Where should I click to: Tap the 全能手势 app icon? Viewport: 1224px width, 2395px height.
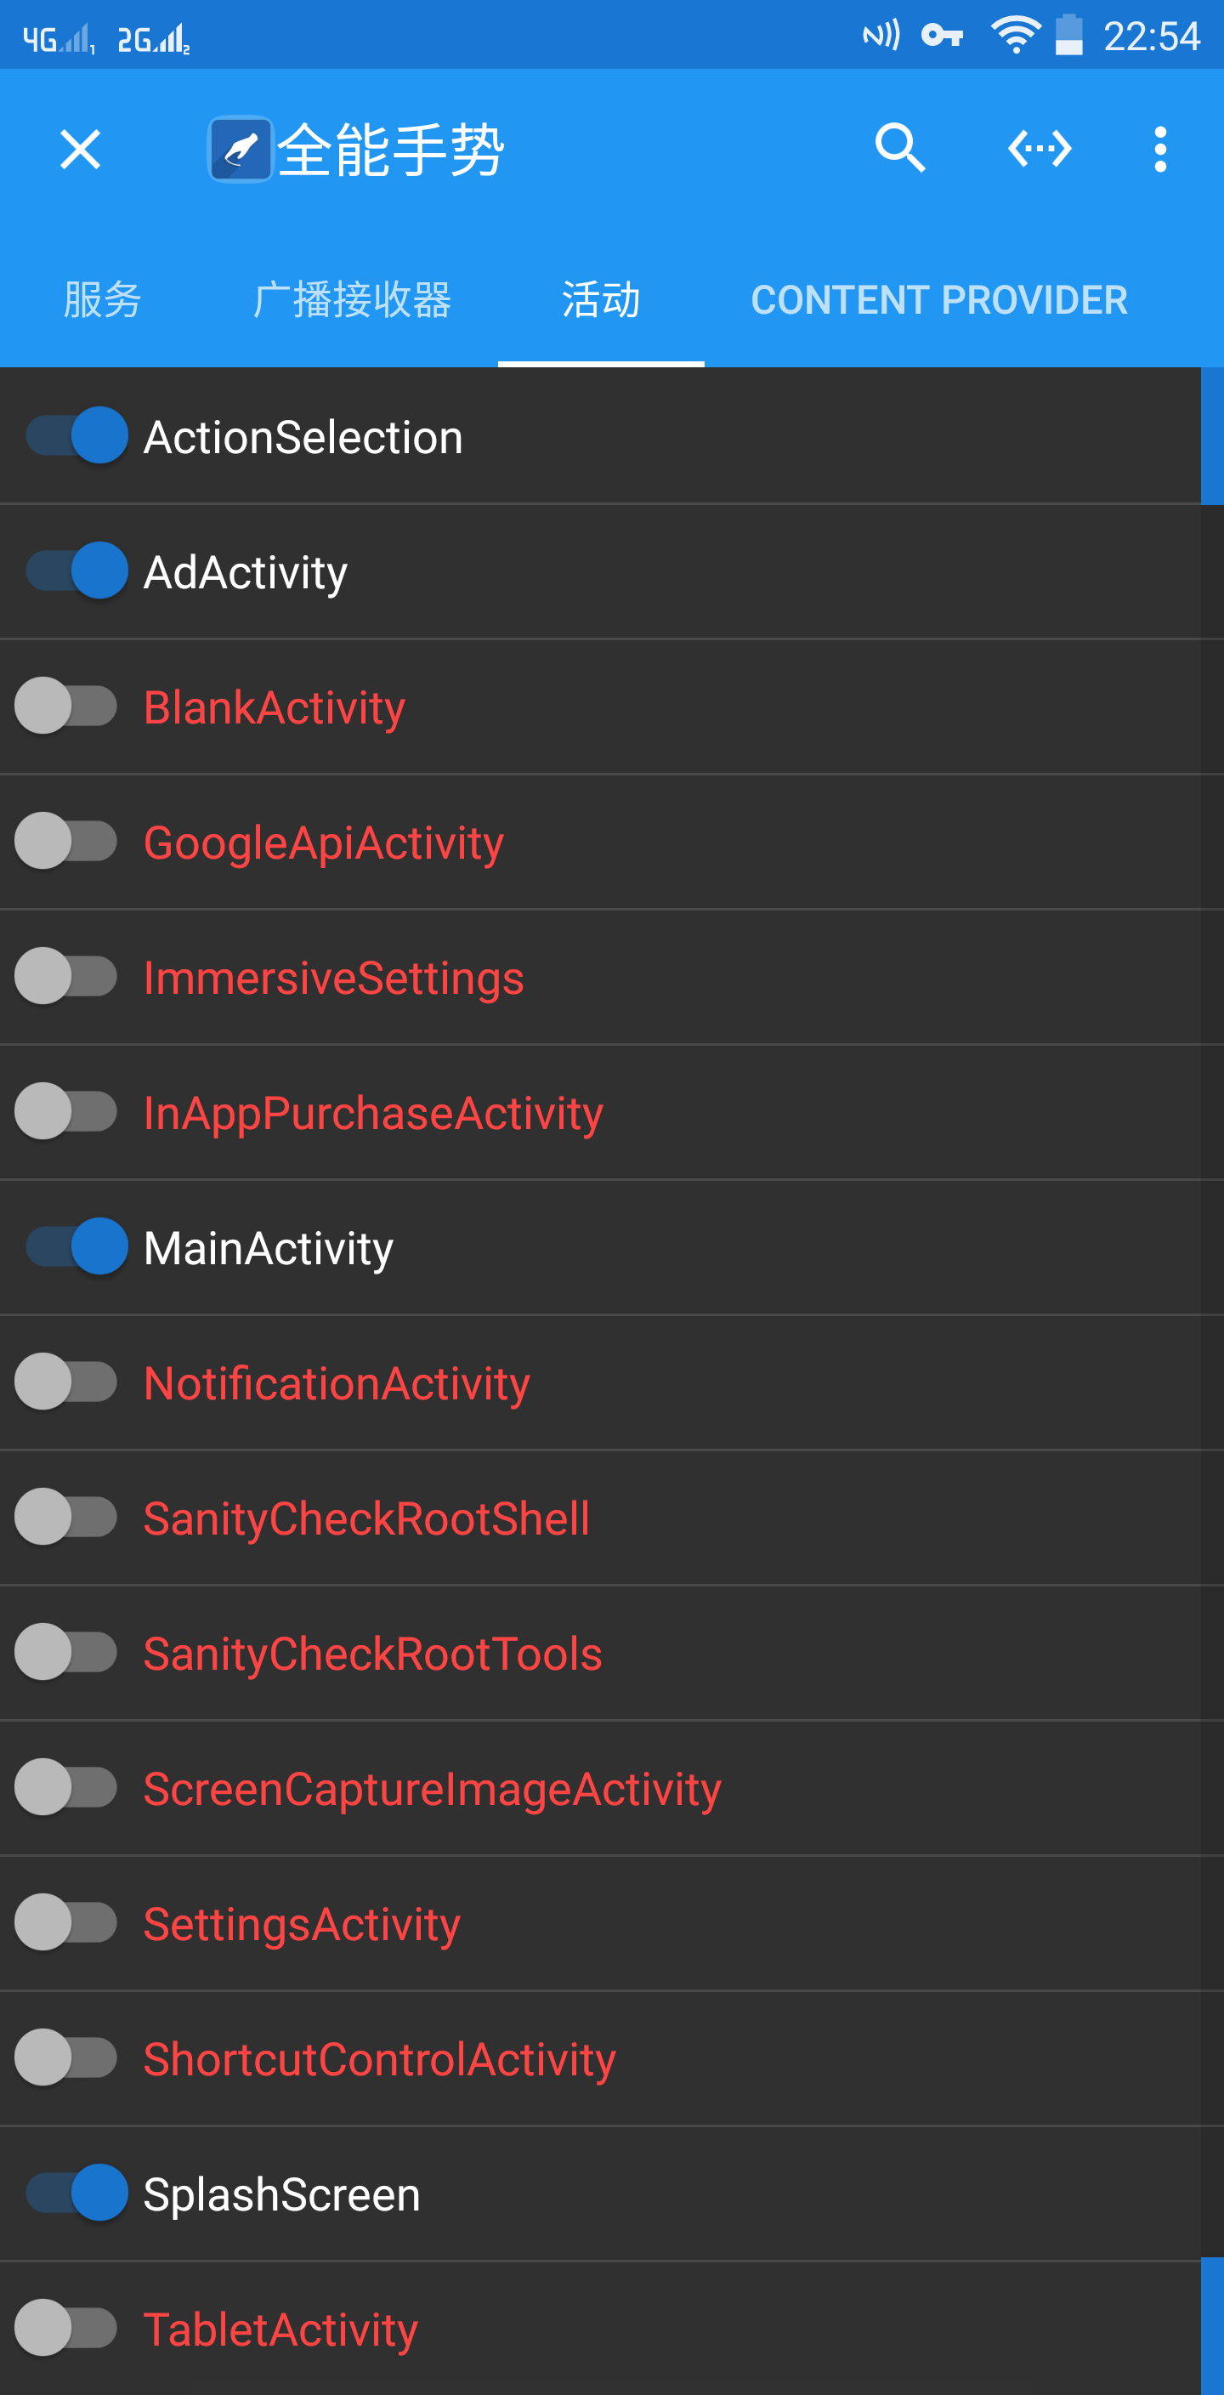click(241, 149)
